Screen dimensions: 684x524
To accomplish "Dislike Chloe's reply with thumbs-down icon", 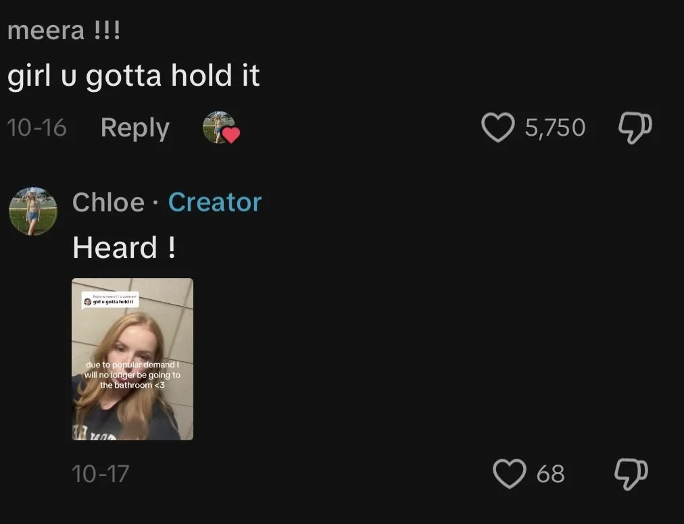I will (631, 474).
